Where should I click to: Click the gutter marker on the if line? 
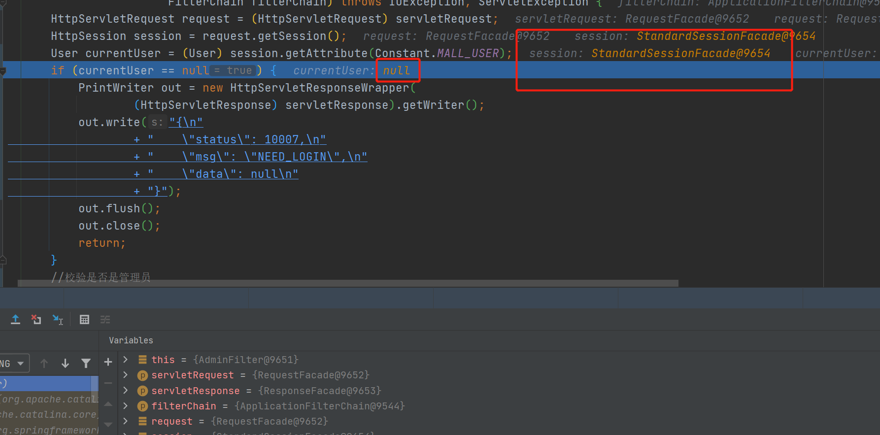pyautogui.click(x=3, y=71)
